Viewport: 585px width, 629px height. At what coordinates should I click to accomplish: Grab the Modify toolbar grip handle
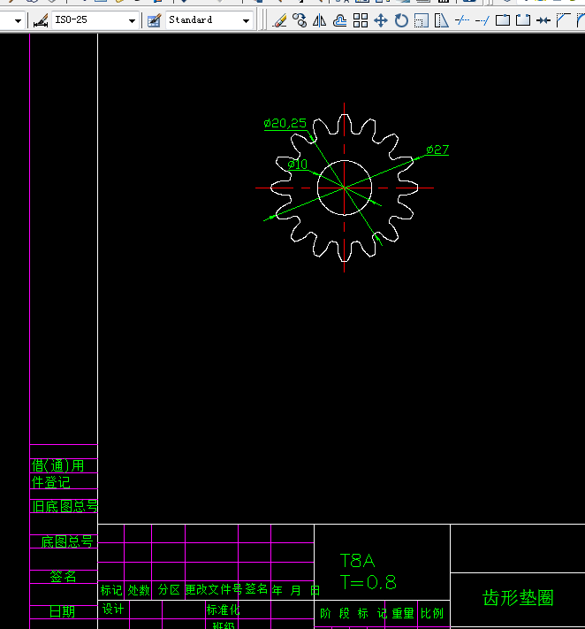pos(263,20)
